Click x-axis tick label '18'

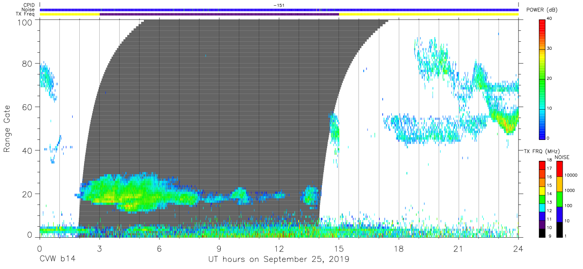399,248
